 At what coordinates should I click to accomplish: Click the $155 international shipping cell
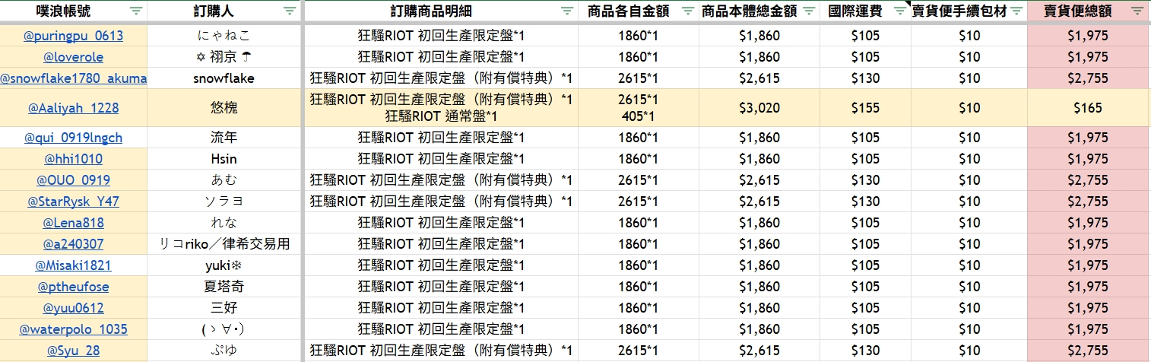pos(864,108)
